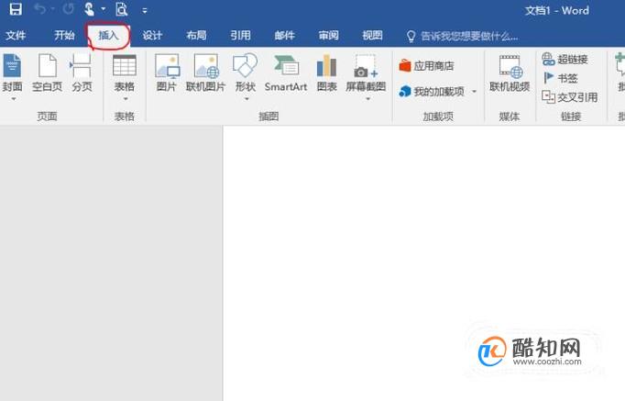Insert a hyperlink (超链接)
The image size is (625, 401).
click(565, 60)
